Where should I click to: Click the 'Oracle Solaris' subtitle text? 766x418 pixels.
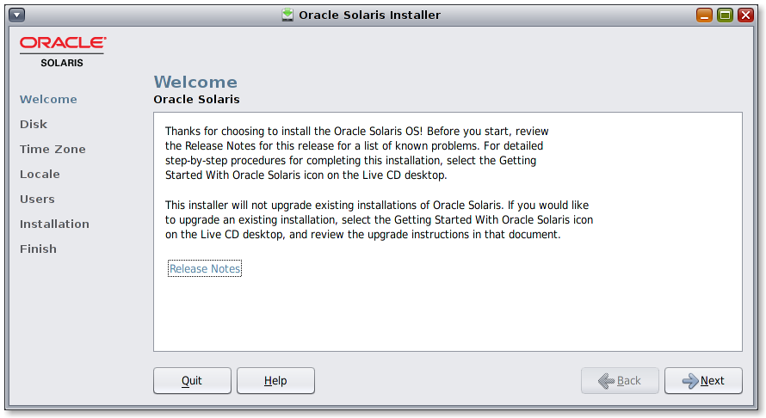196,99
